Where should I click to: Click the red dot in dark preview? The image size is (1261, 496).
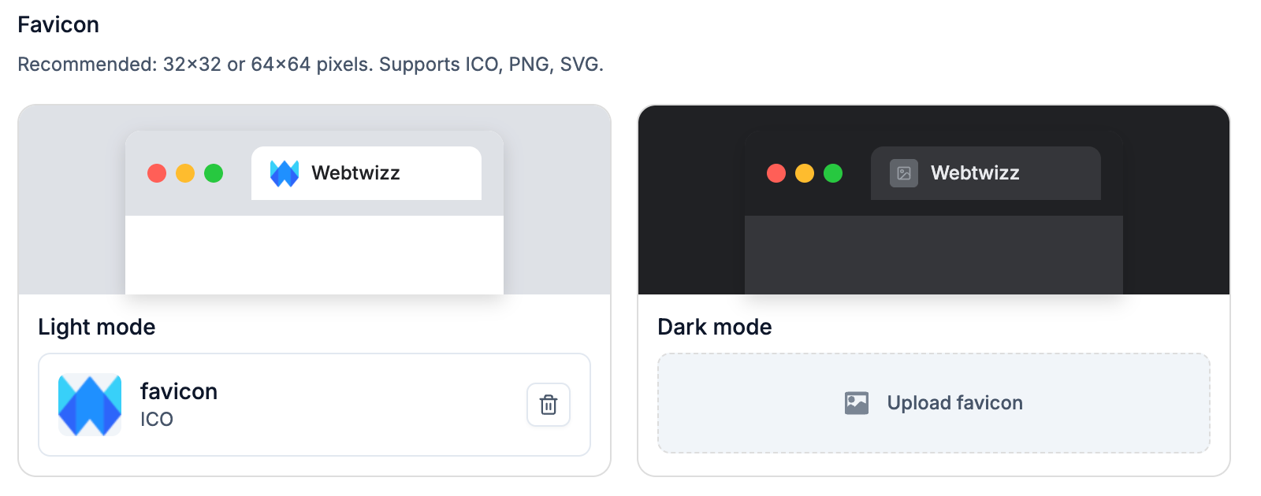[x=776, y=173]
